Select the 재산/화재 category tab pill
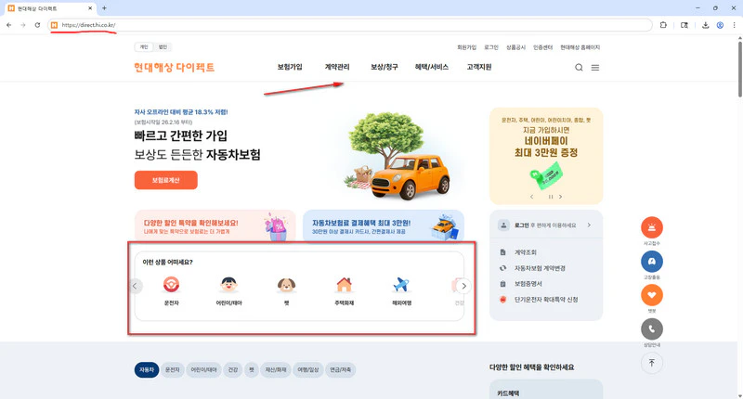This screenshot has width=743, height=399. click(x=276, y=369)
